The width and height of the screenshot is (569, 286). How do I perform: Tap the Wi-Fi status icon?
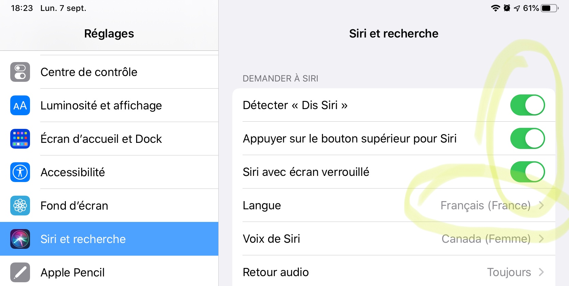coord(495,8)
